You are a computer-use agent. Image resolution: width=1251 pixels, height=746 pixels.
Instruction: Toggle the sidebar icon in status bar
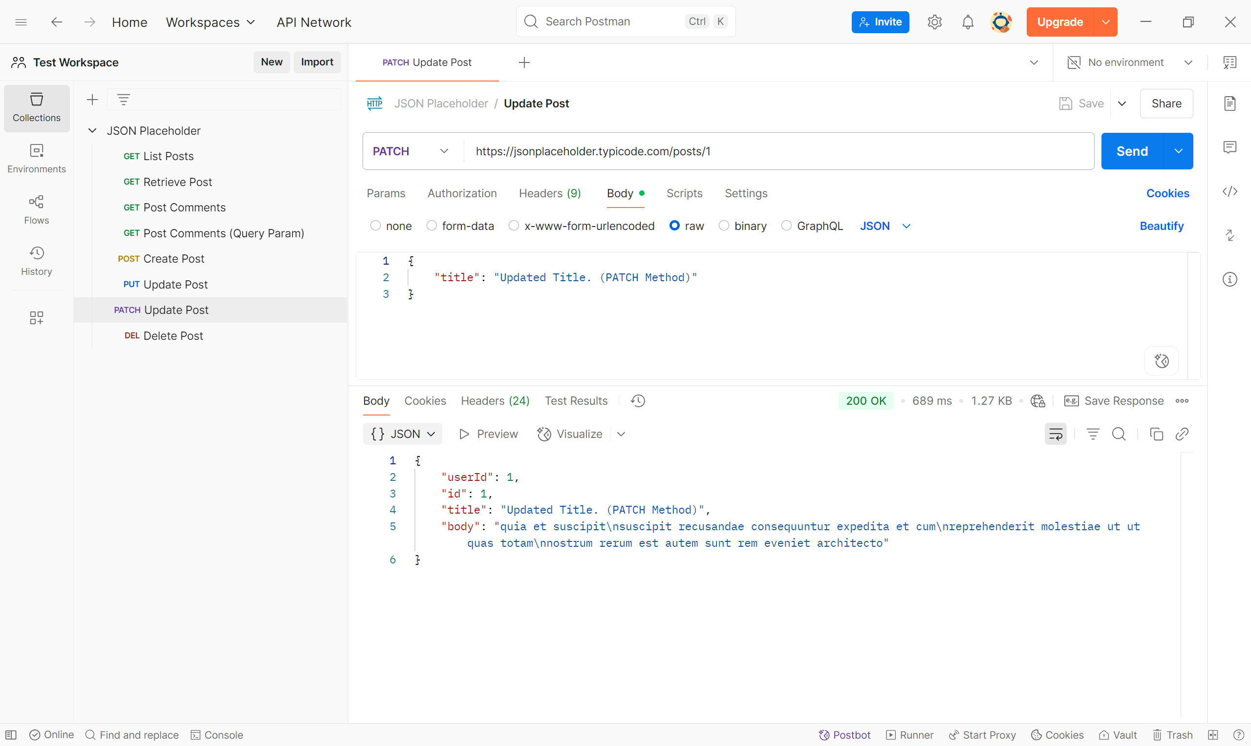tap(11, 735)
